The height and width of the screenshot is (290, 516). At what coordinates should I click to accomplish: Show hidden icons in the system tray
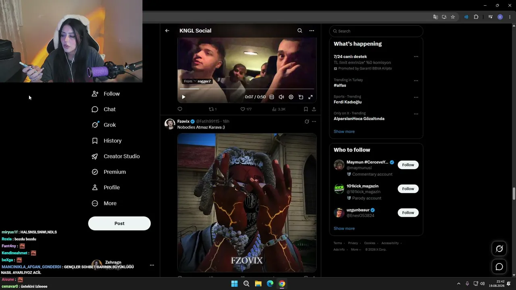tap(458, 284)
